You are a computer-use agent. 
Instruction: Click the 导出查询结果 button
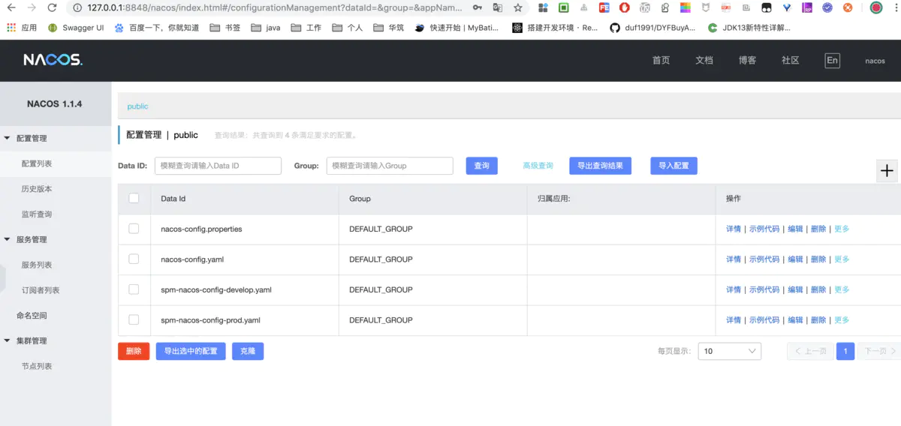coord(600,166)
